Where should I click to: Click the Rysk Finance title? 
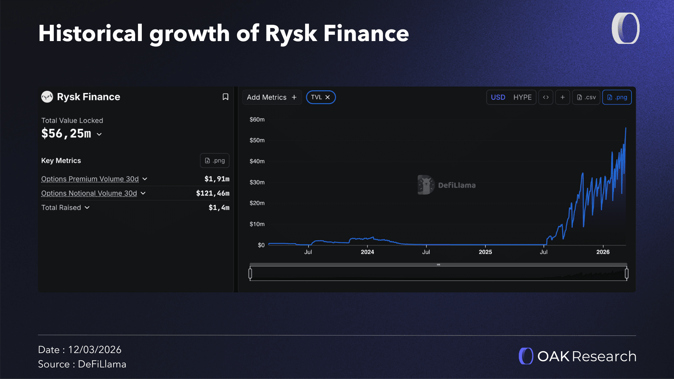pyautogui.click(x=88, y=97)
